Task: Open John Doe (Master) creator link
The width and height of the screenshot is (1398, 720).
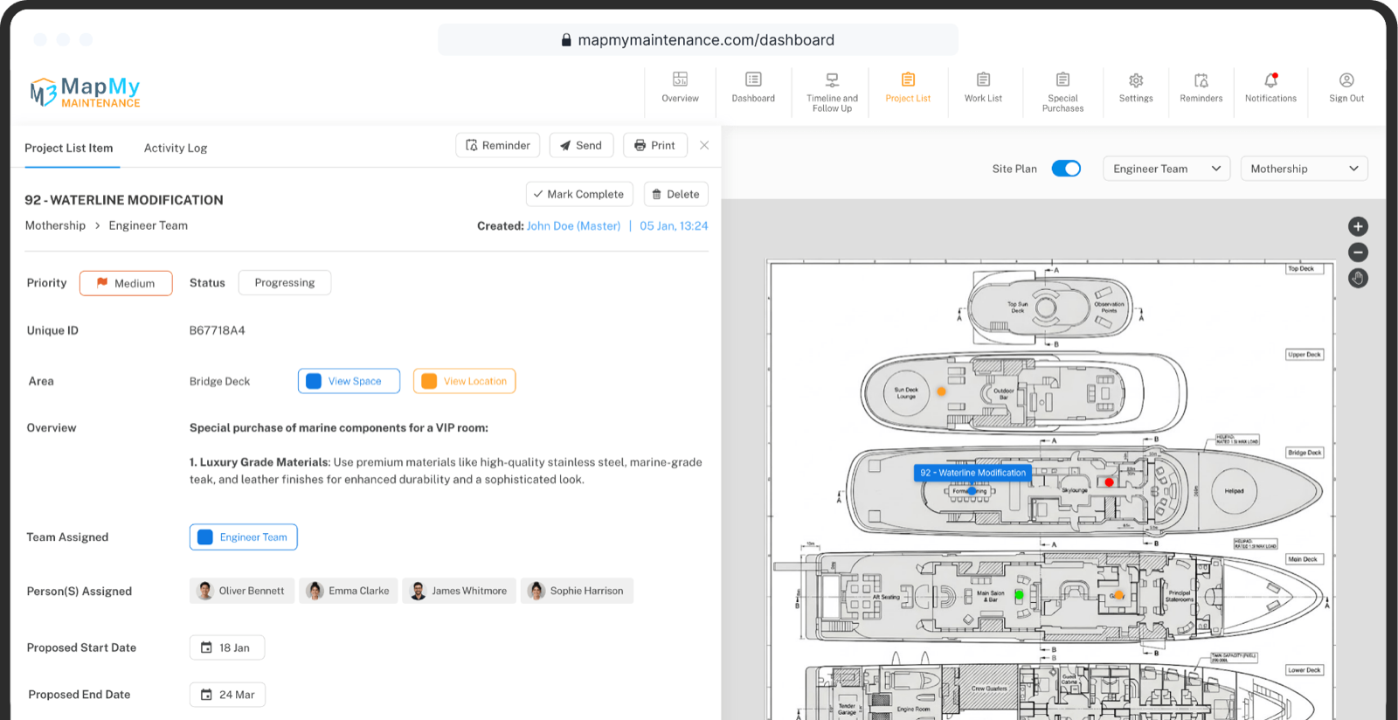Action: click(573, 225)
